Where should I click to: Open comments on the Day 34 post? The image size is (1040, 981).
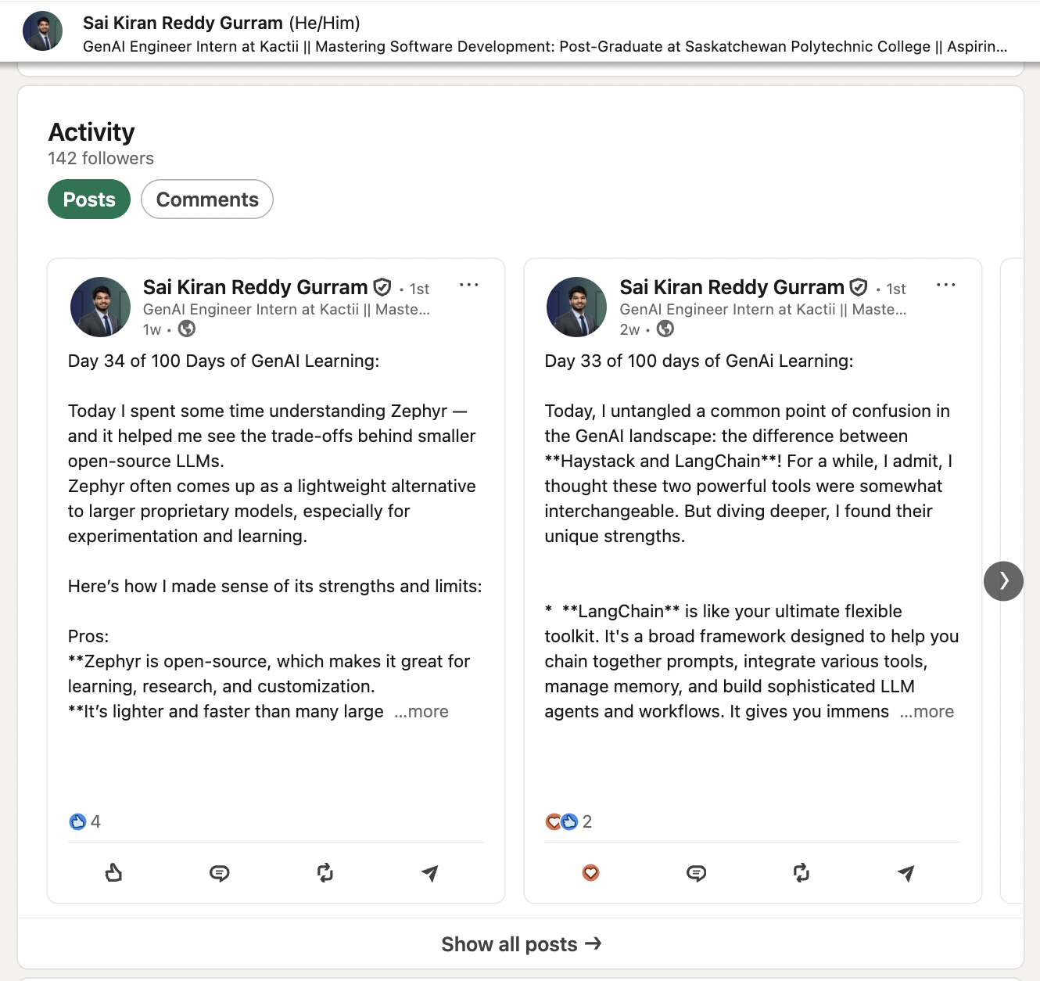tap(219, 873)
